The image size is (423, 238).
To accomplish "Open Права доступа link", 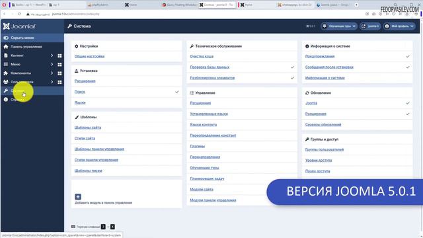I will (317, 171).
